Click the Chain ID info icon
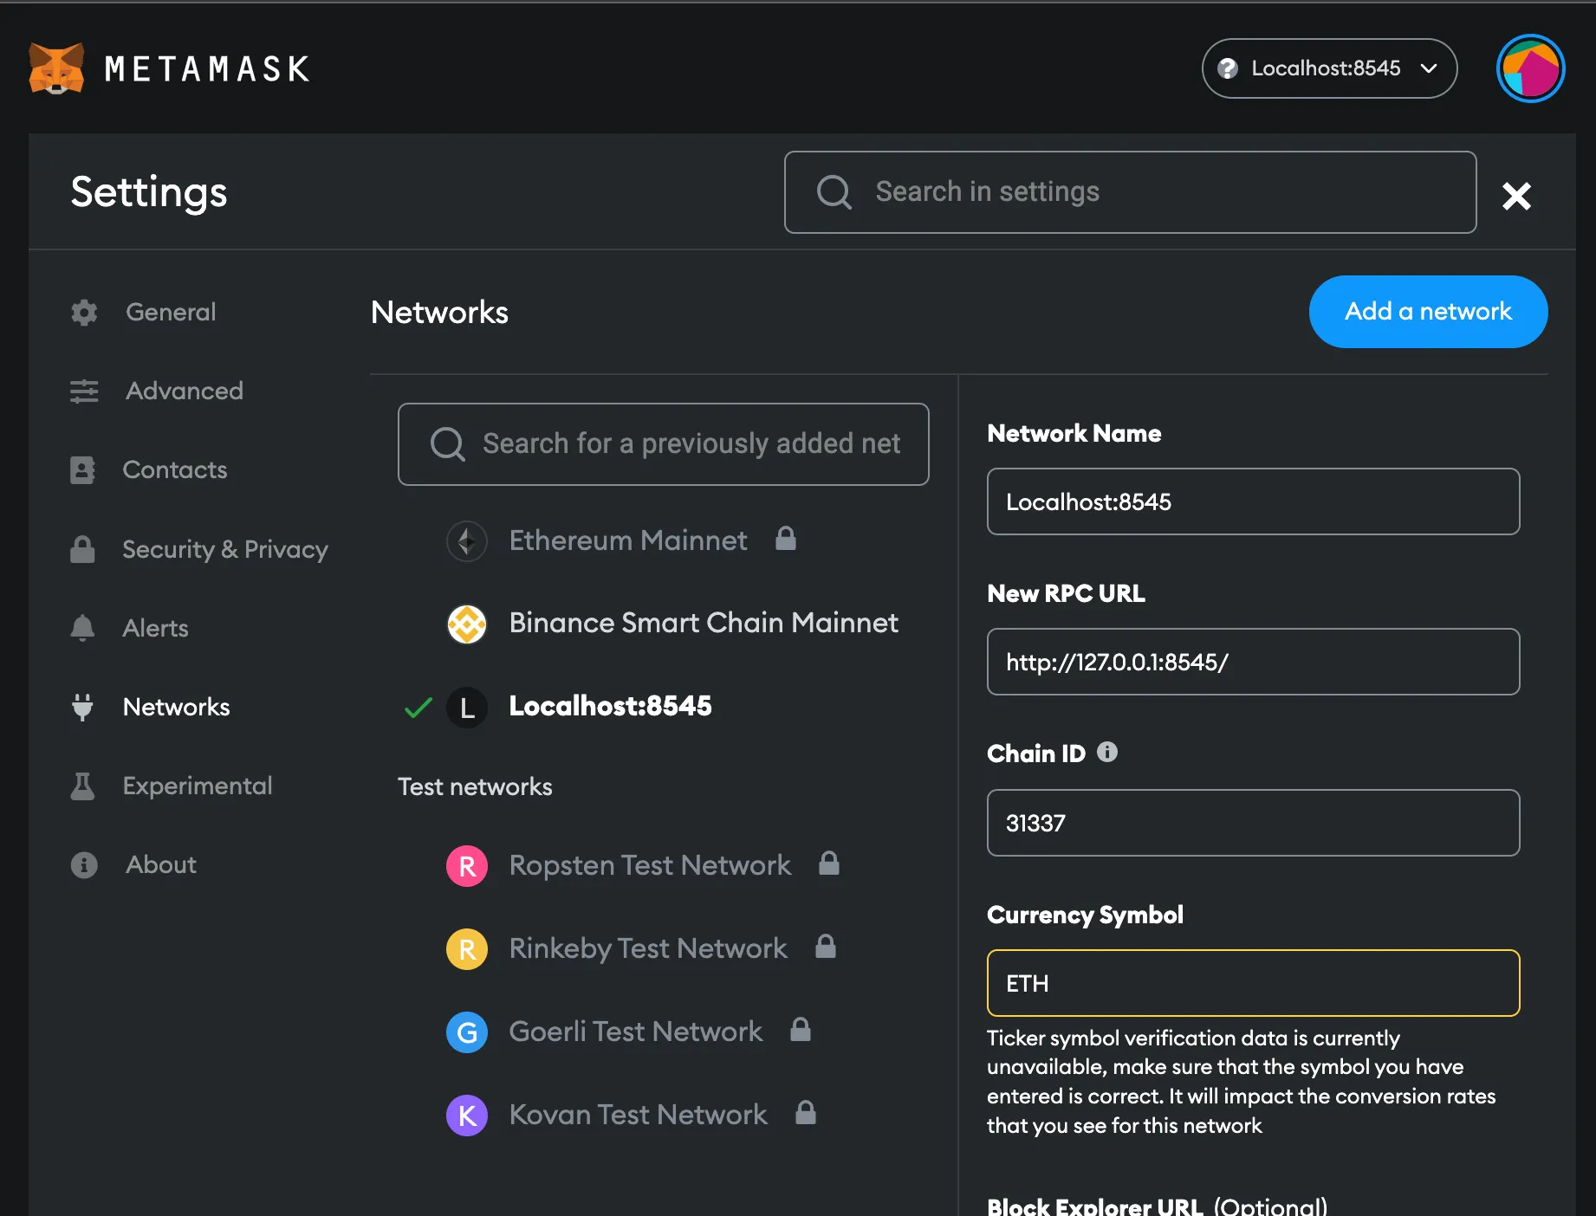Screen dimensions: 1596x1216 tap(1107, 752)
